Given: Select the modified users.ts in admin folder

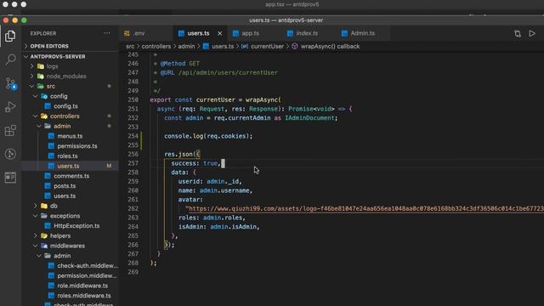Looking at the screenshot, I should click(x=70, y=167).
